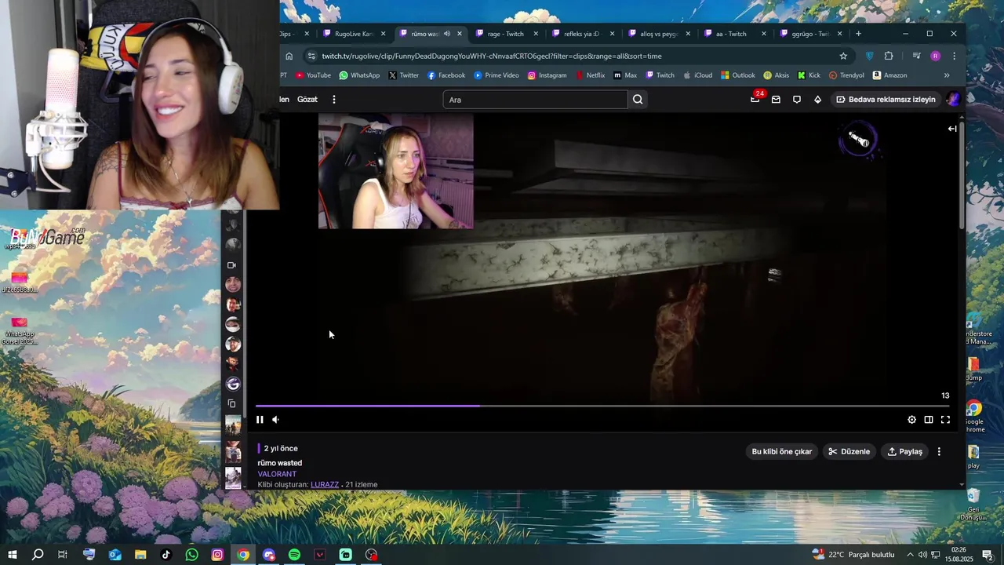This screenshot has height=565, width=1004.
Task: Open Chrome media controls icon
Action: pyautogui.click(x=916, y=56)
